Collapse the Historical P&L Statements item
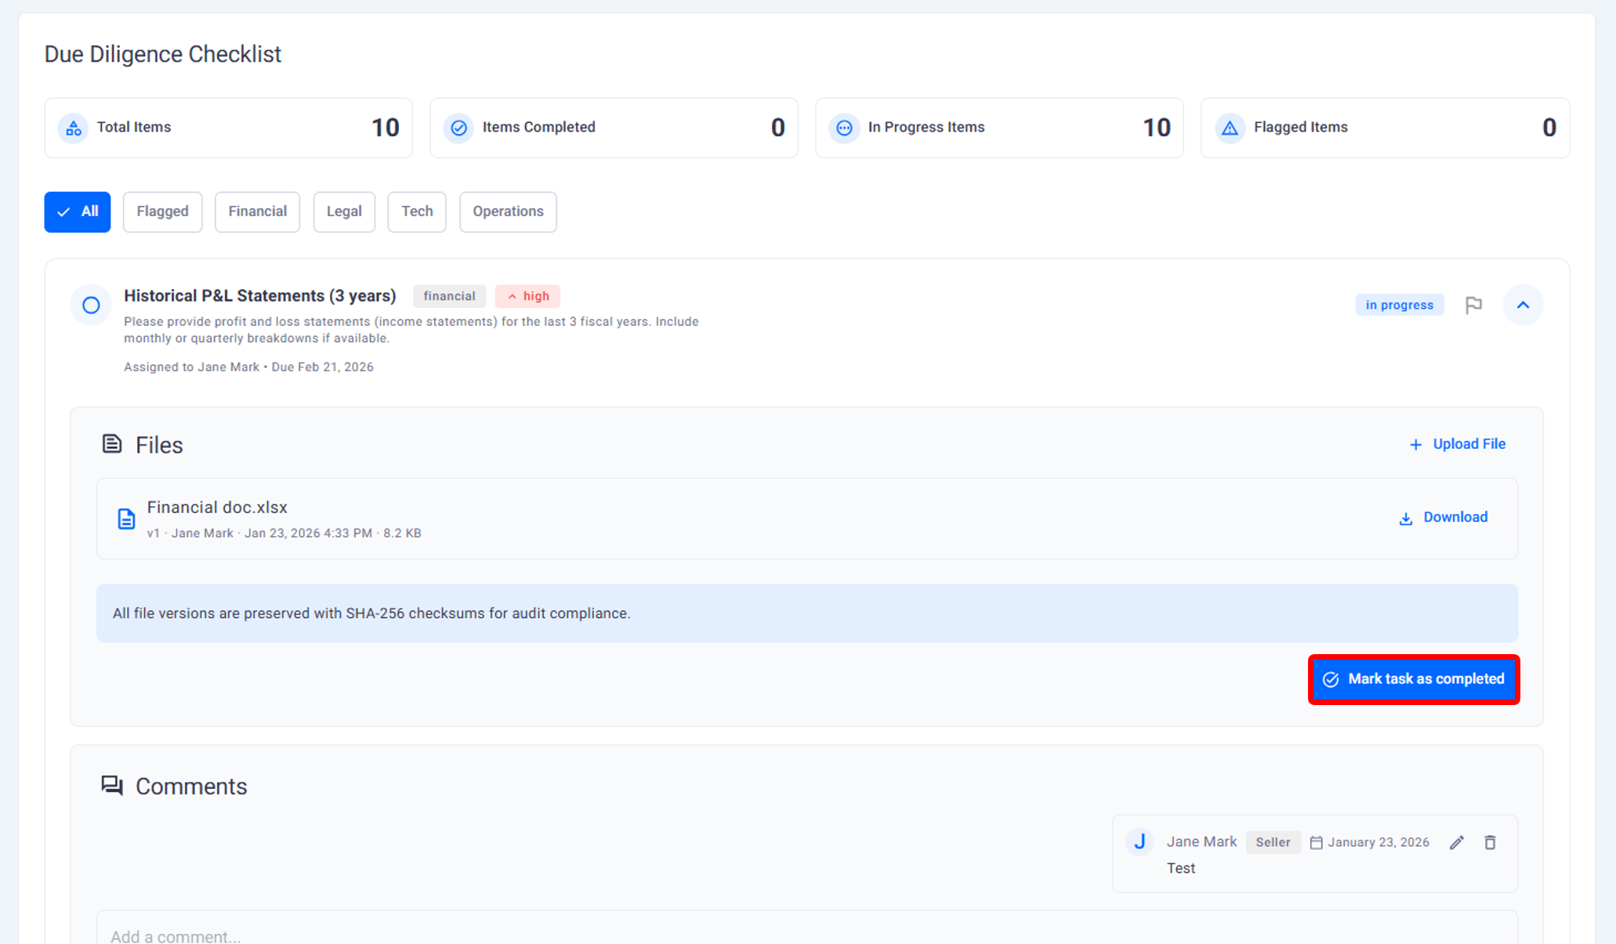 coord(1523,305)
